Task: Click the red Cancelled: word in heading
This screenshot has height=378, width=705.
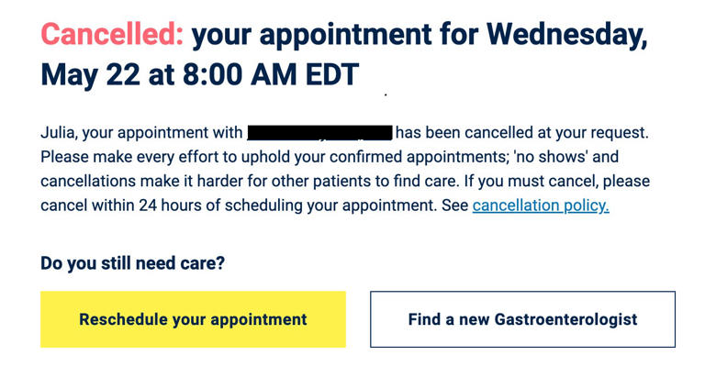Action: point(112,34)
